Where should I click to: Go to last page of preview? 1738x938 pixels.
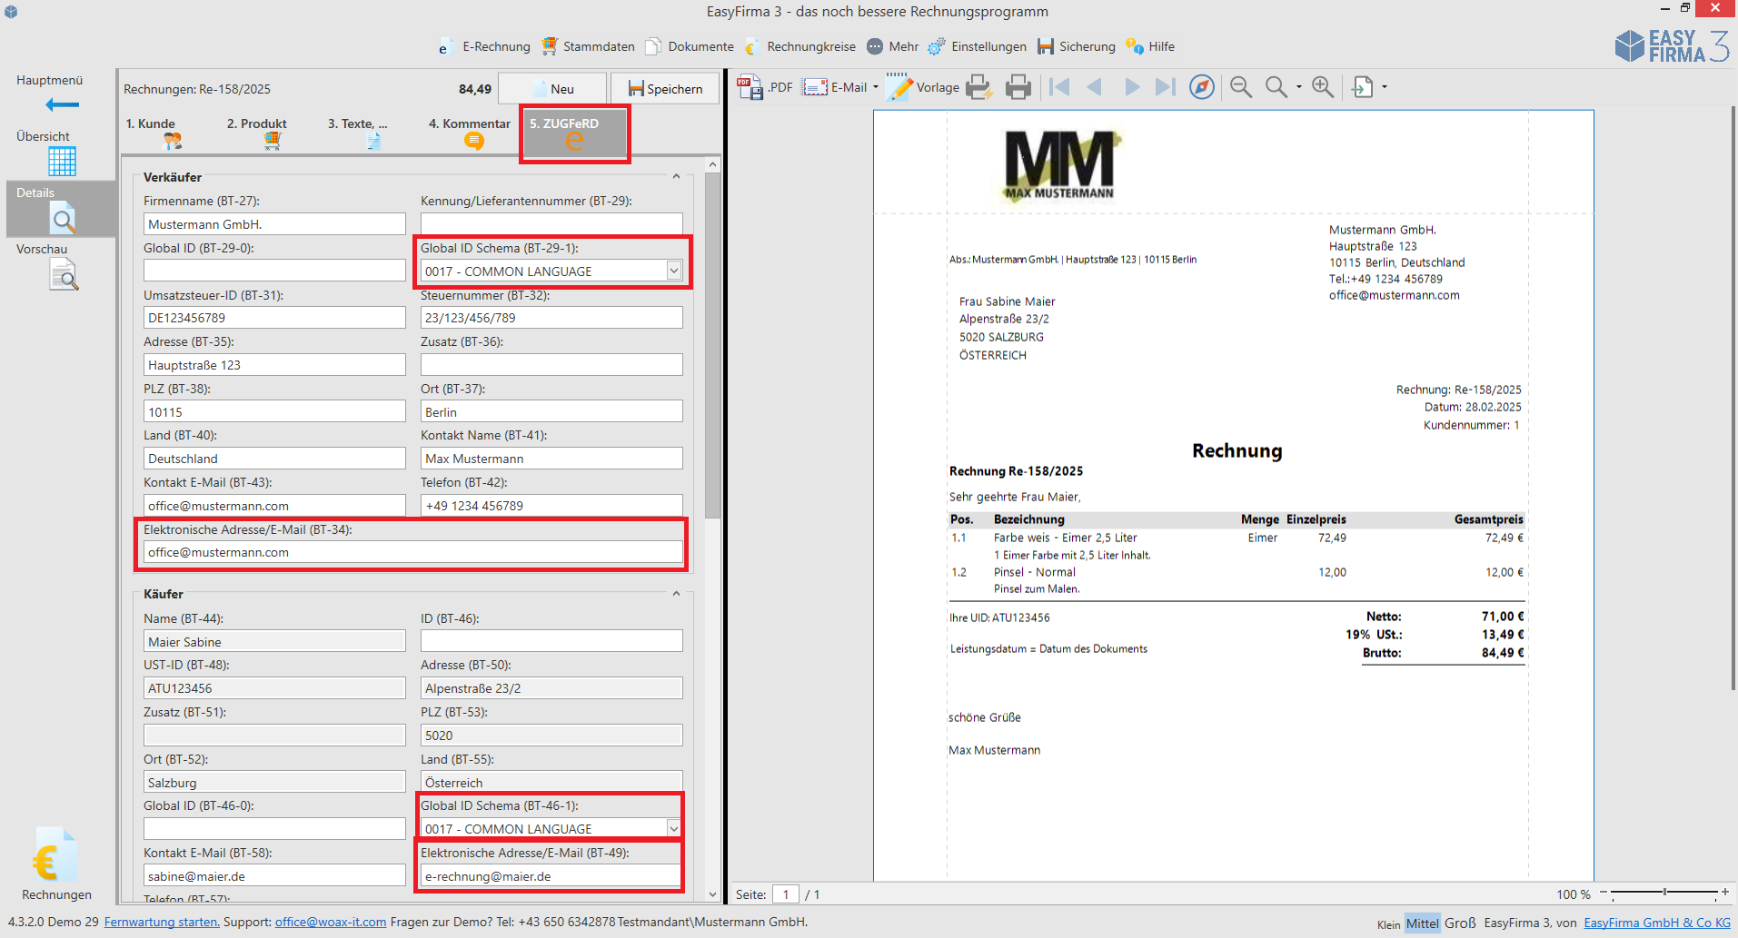click(x=1165, y=87)
